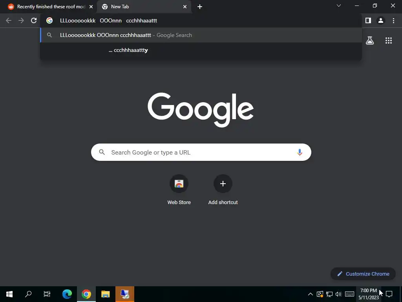Open the network icon in tray
This screenshot has height=302, width=402.
[329, 294]
